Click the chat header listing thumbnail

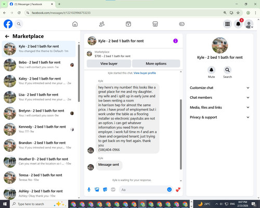pyautogui.click(x=92, y=41)
